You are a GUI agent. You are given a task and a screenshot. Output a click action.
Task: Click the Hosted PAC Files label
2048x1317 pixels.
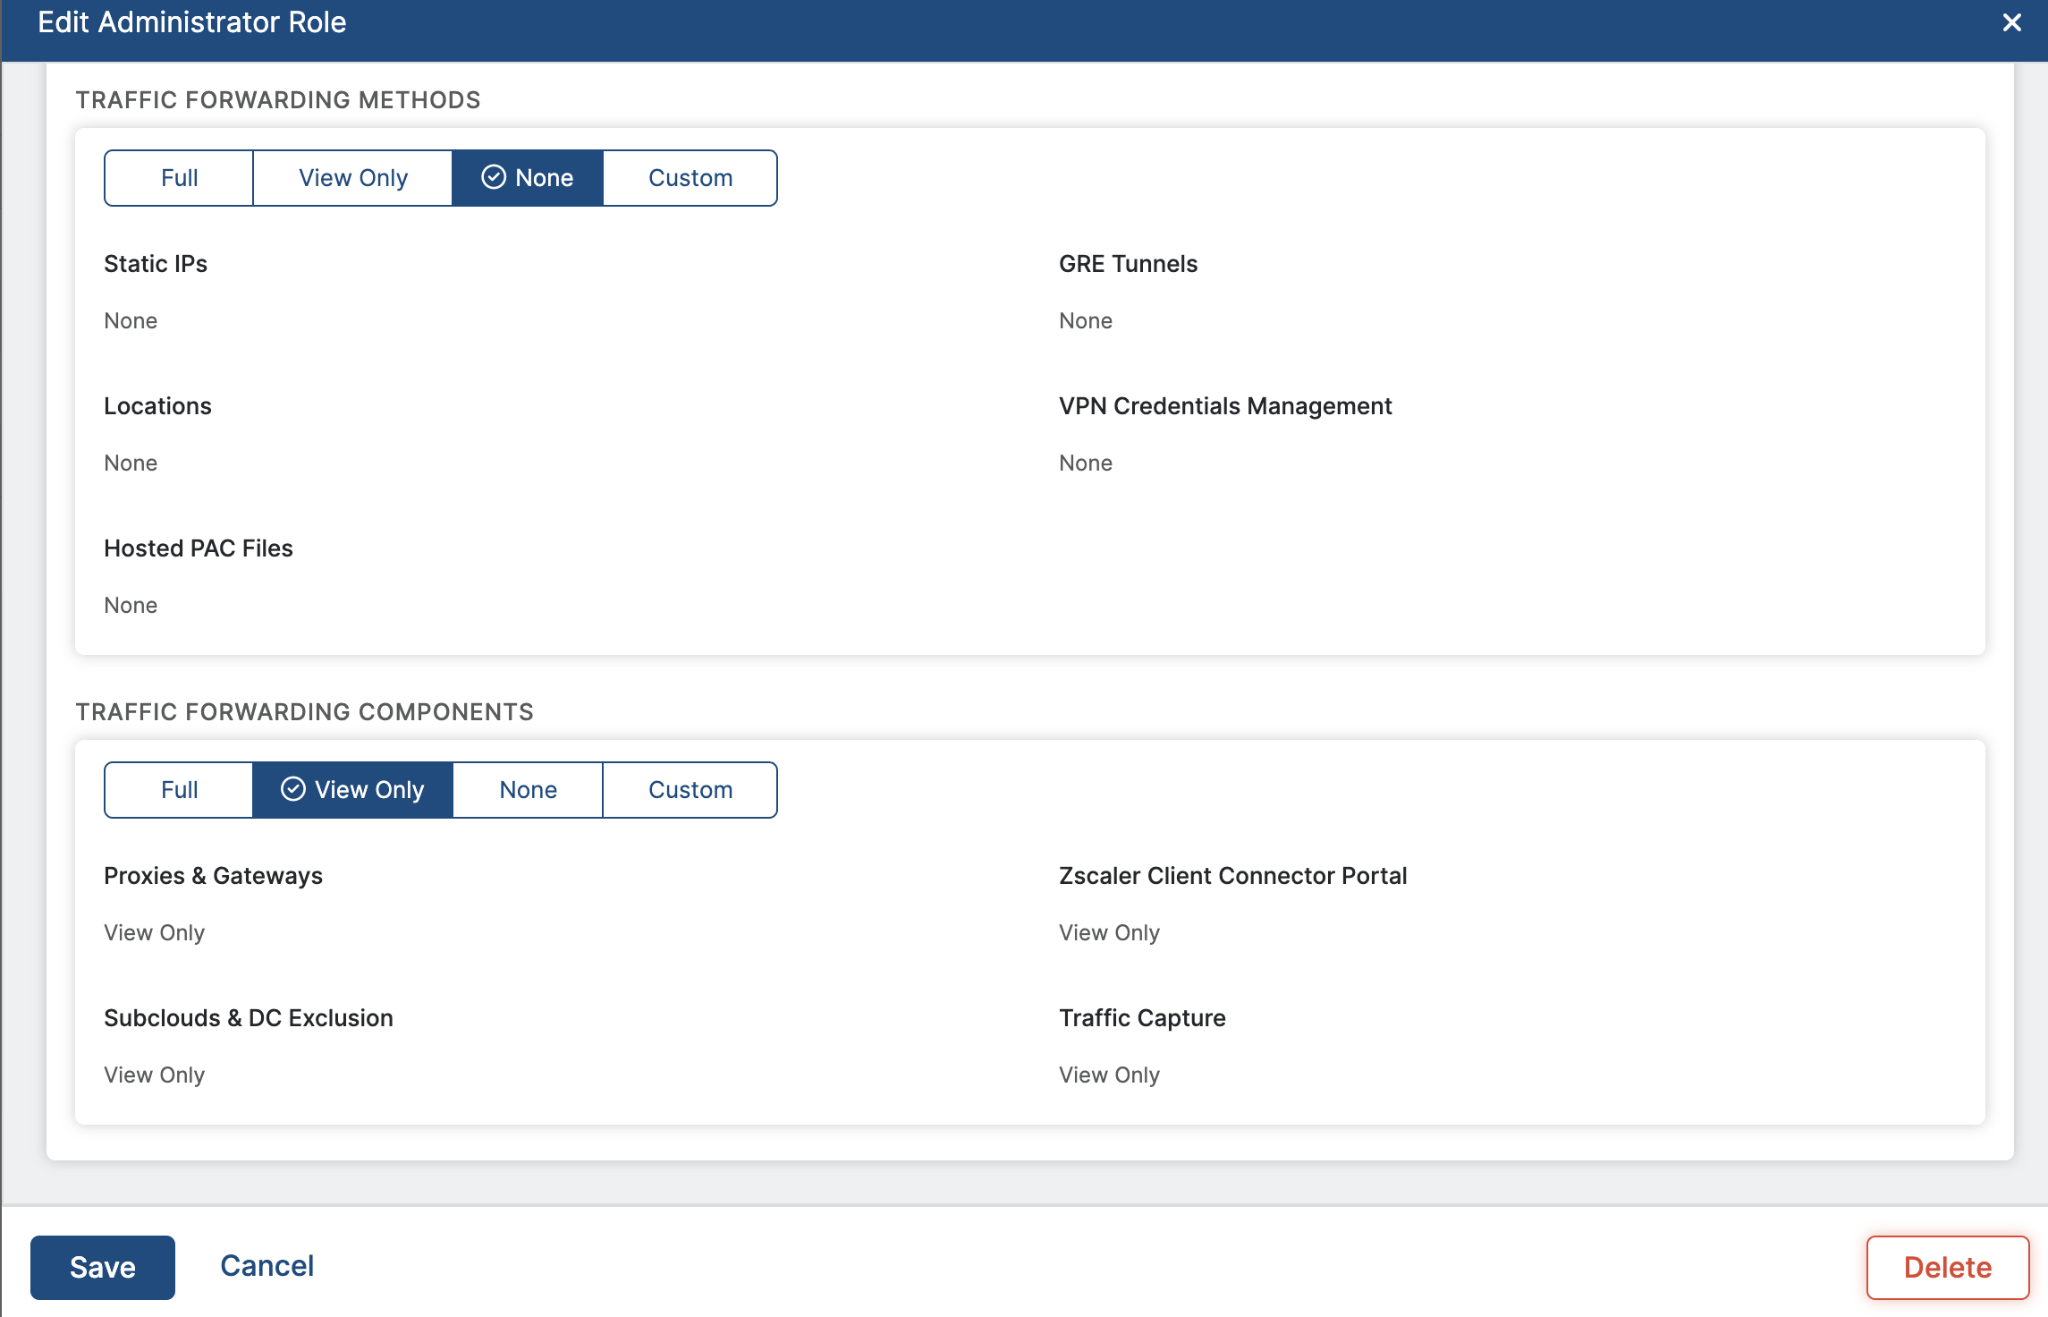coord(199,548)
